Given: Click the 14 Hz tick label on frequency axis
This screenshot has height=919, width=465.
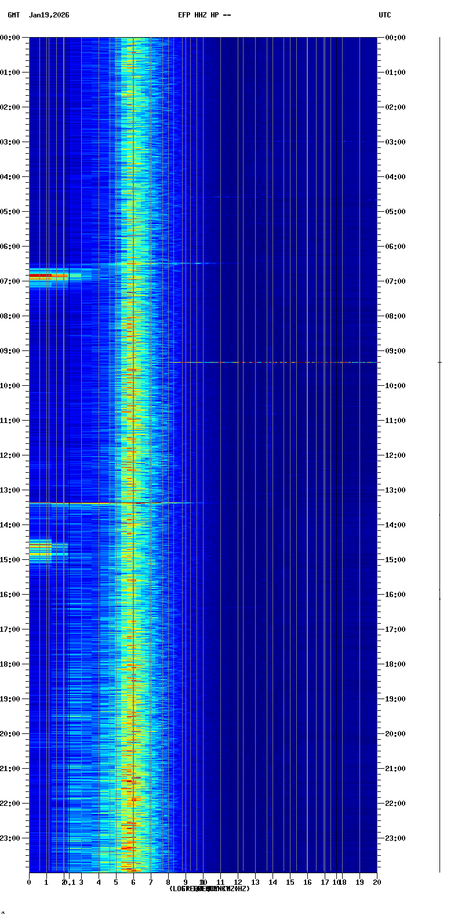Looking at the screenshot, I should (x=273, y=882).
